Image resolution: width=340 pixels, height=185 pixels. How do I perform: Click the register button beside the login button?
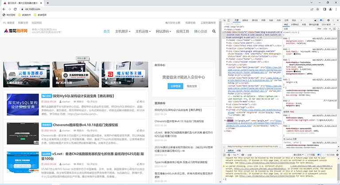coord(192,86)
